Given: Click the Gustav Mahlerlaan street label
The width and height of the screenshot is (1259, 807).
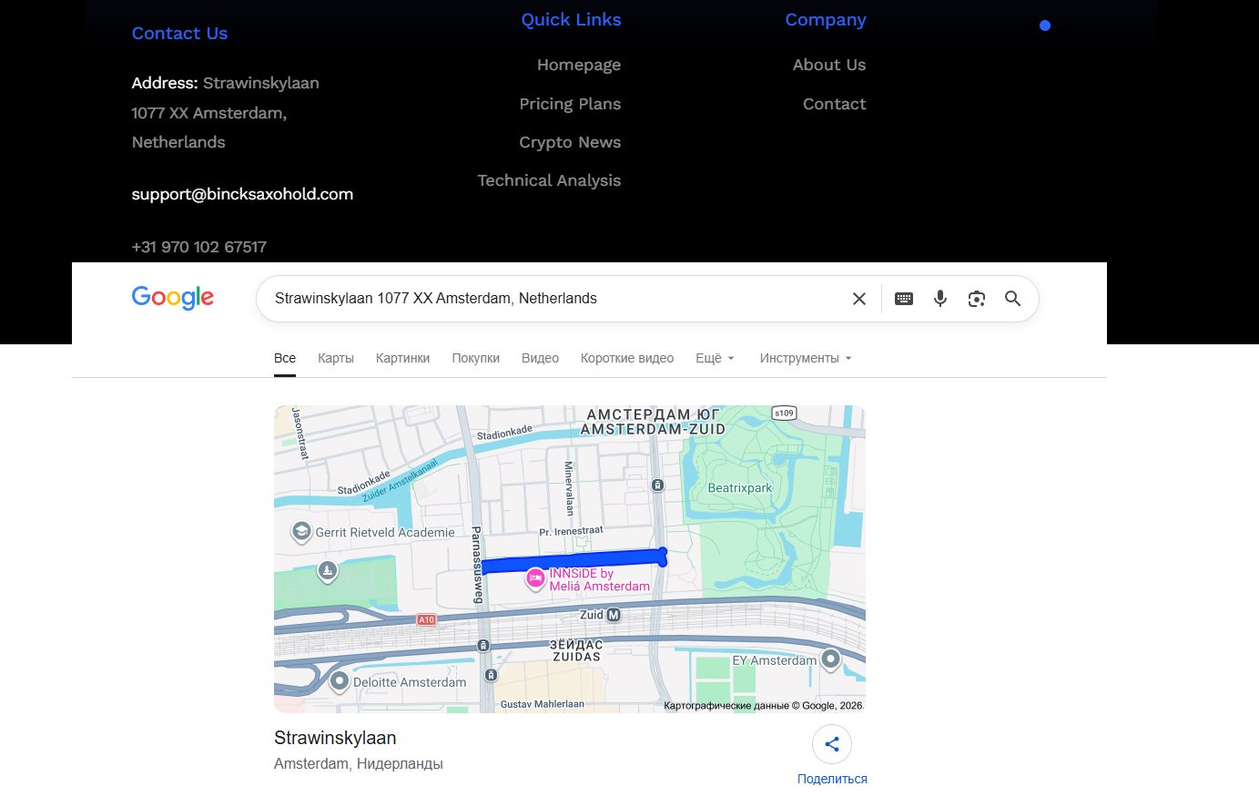Looking at the screenshot, I should (543, 704).
